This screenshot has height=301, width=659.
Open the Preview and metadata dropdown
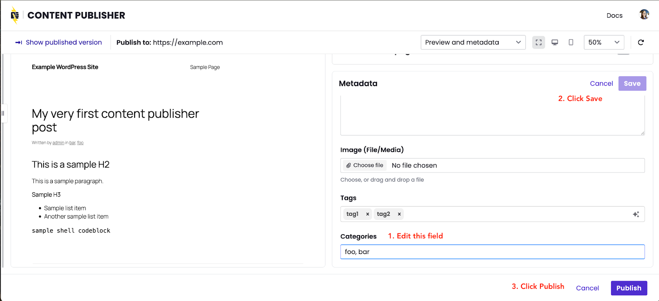[473, 42]
